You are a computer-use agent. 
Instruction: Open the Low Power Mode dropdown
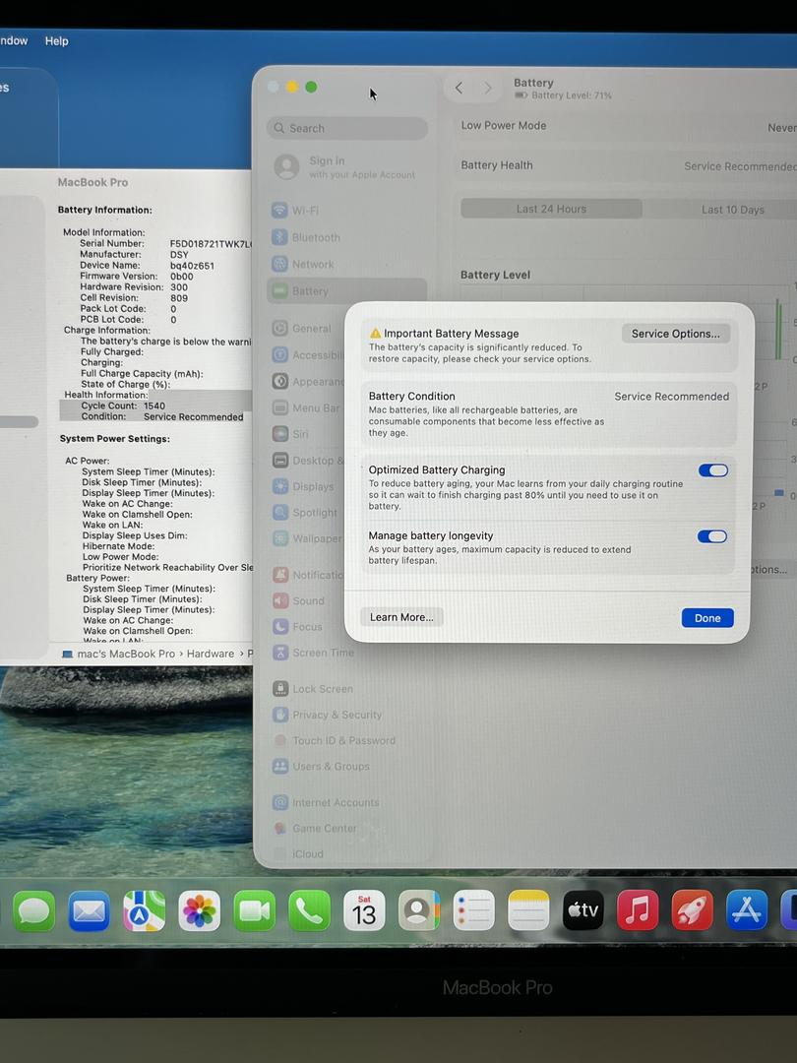pos(782,127)
